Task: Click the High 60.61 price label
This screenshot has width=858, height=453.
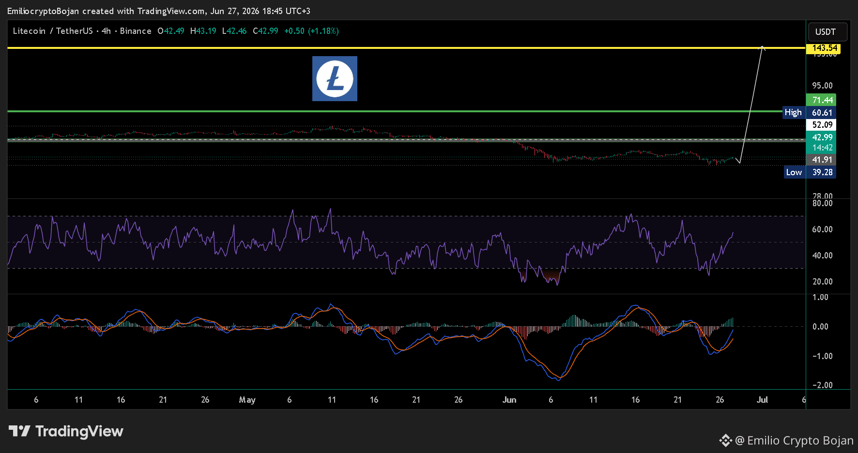Action: pyautogui.click(x=810, y=113)
